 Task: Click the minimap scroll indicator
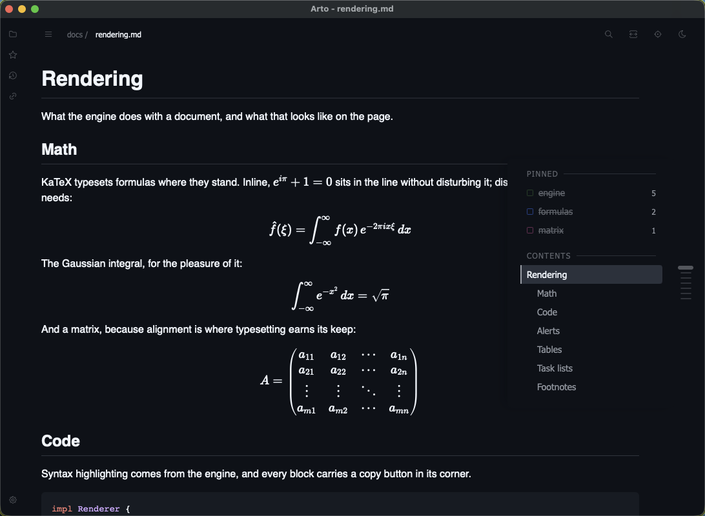click(x=686, y=268)
